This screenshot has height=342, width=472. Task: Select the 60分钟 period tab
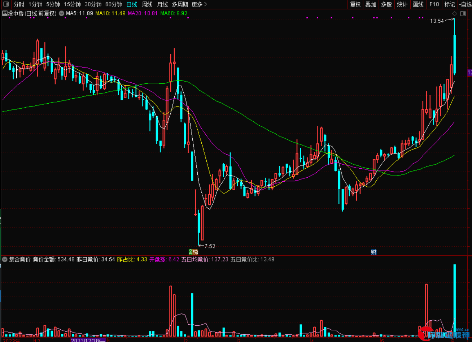[x=114, y=4]
